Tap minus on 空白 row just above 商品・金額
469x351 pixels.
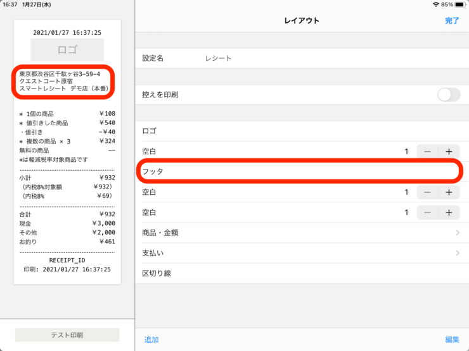(427, 212)
